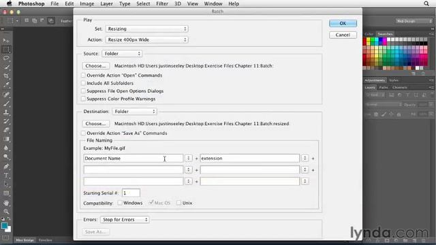The height and width of the screenshot is (245, 436).
Task: Open the Web Design workspace dropdown
Action: click(414, 21)
